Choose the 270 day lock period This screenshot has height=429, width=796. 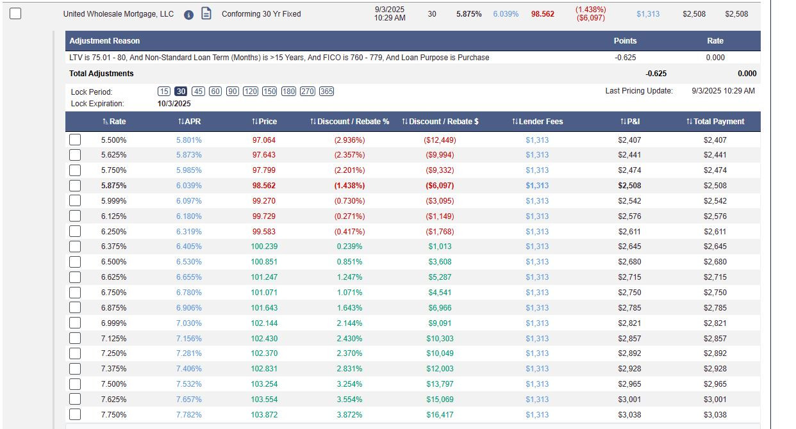308,92
